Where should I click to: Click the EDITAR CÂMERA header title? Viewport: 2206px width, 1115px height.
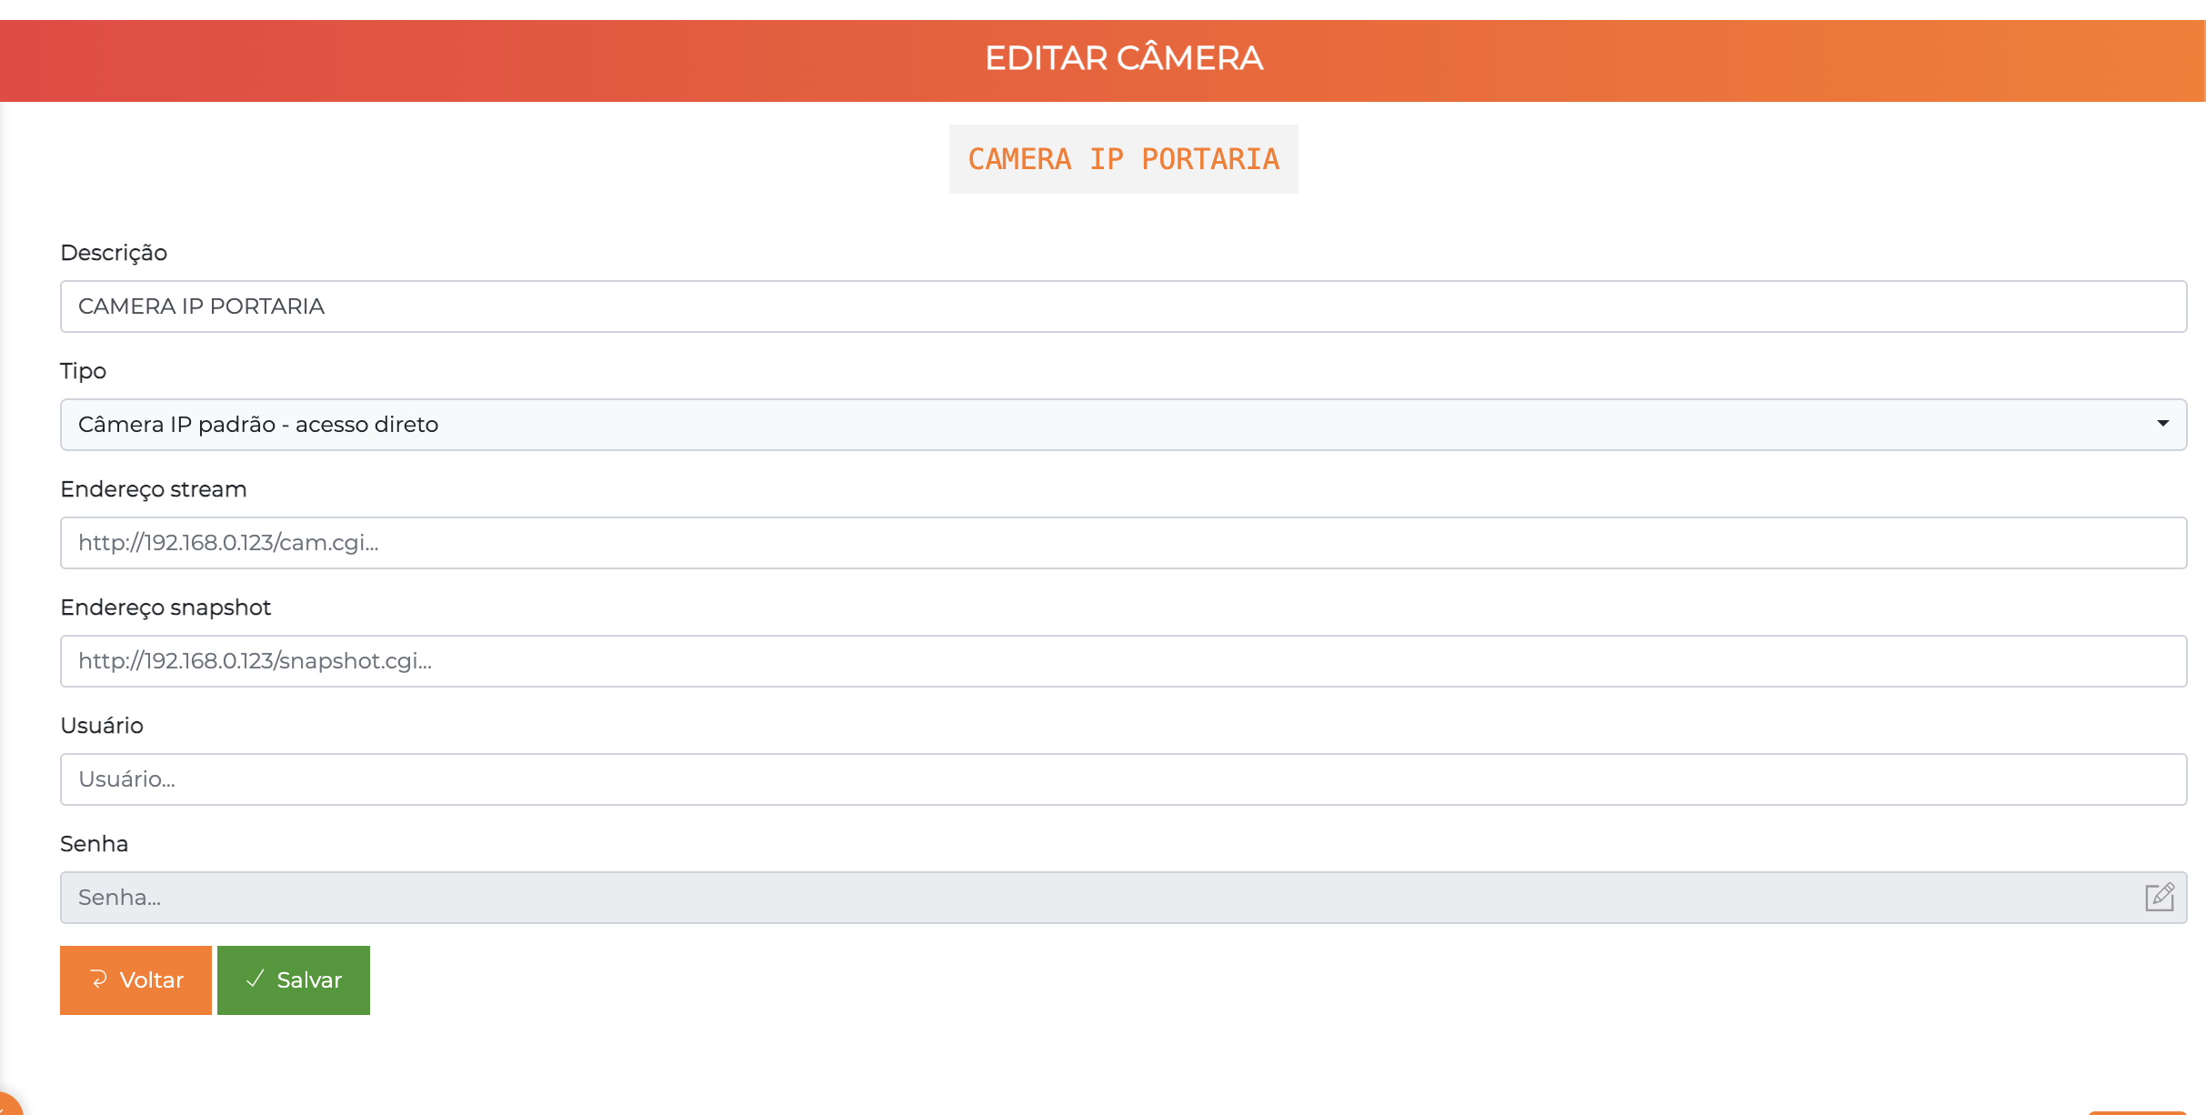(1123, 59)
